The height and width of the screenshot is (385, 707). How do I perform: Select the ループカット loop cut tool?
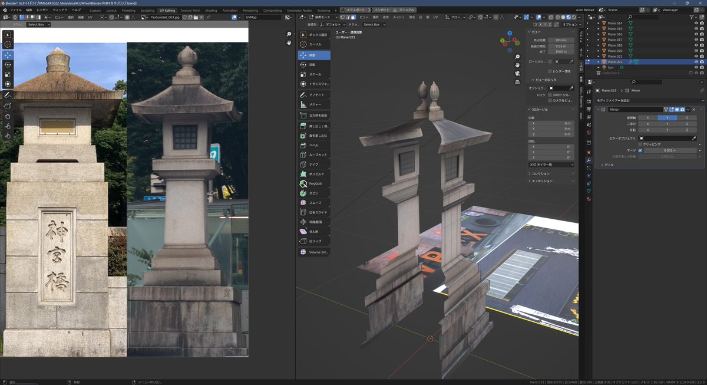(x=314, y=155)
